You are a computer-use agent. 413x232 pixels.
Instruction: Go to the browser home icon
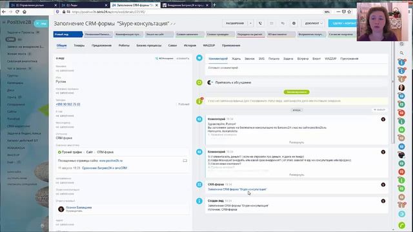tap(25, 12)
